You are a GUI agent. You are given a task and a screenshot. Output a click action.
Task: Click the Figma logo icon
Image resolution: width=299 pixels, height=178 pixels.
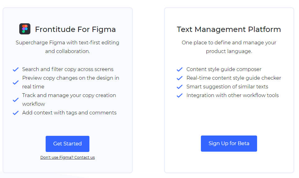(x=25, y=29)
